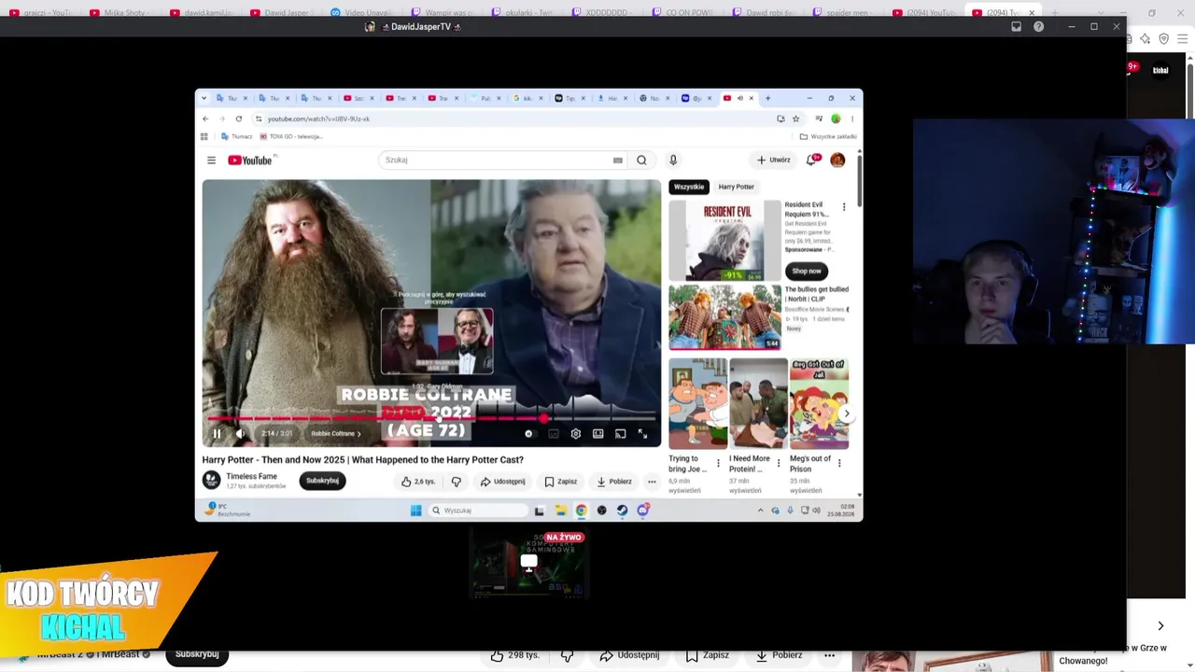Screen dimensions: 1195x672
Task: Open the YouTube account avatar menu
Action: point(837,161)
